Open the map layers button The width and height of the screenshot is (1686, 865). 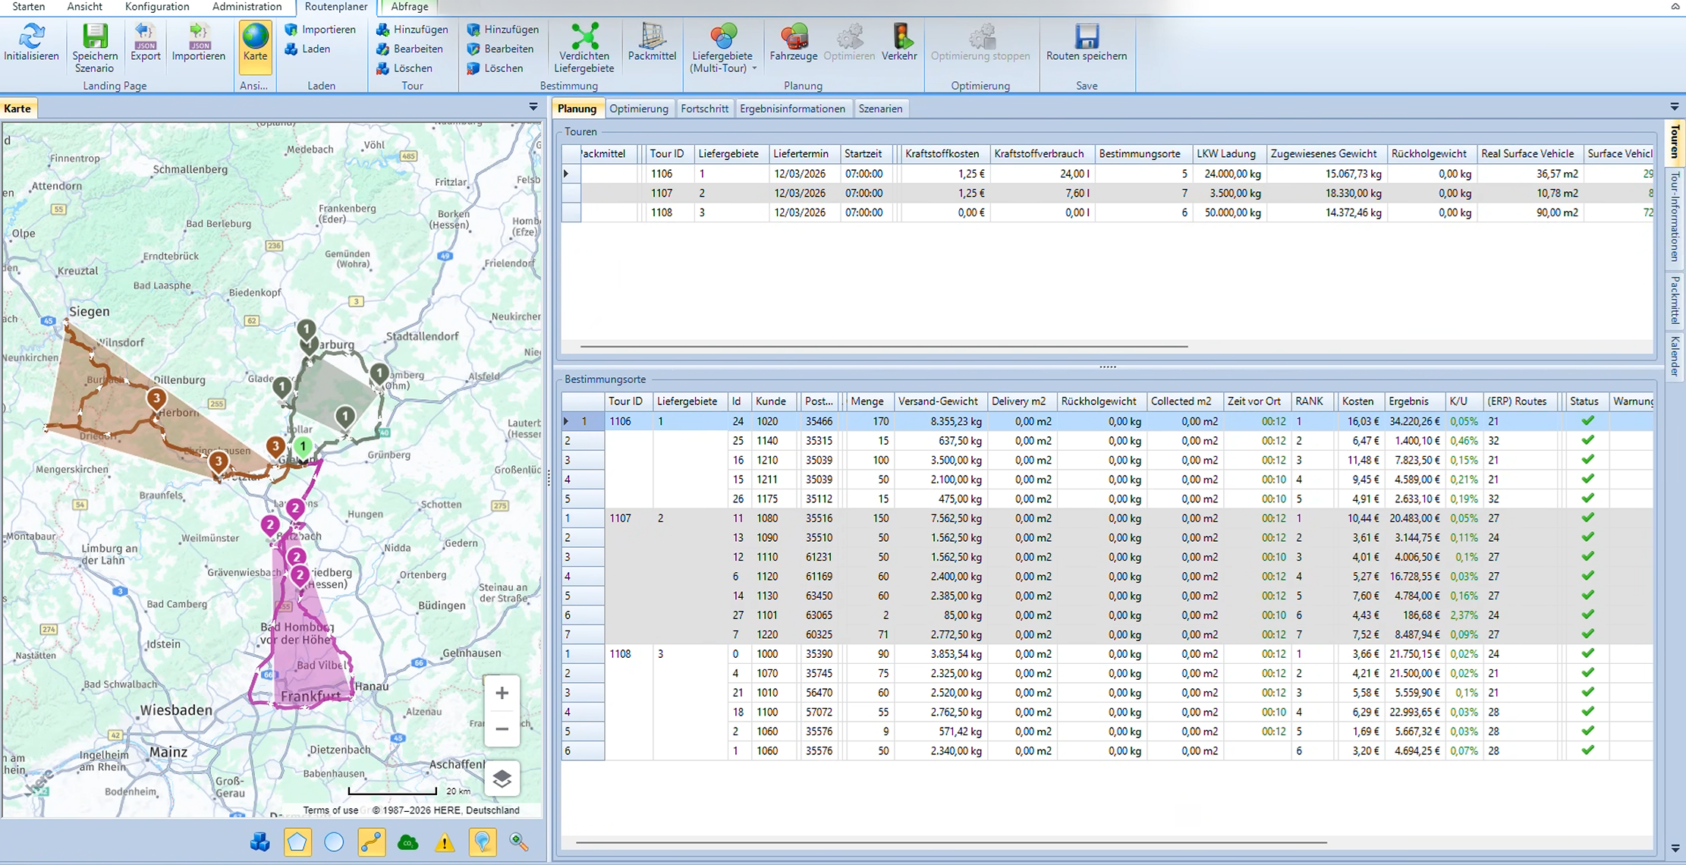[x=502, y=778]
